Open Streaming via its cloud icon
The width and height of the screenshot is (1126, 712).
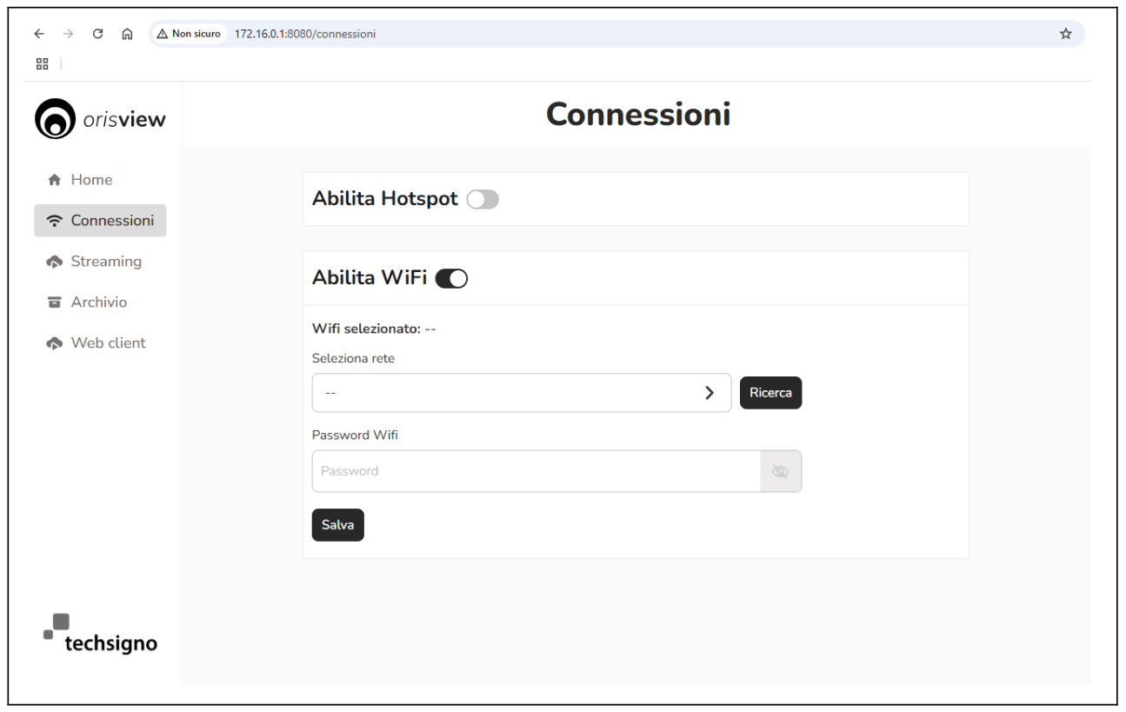(x=54, y=261)
